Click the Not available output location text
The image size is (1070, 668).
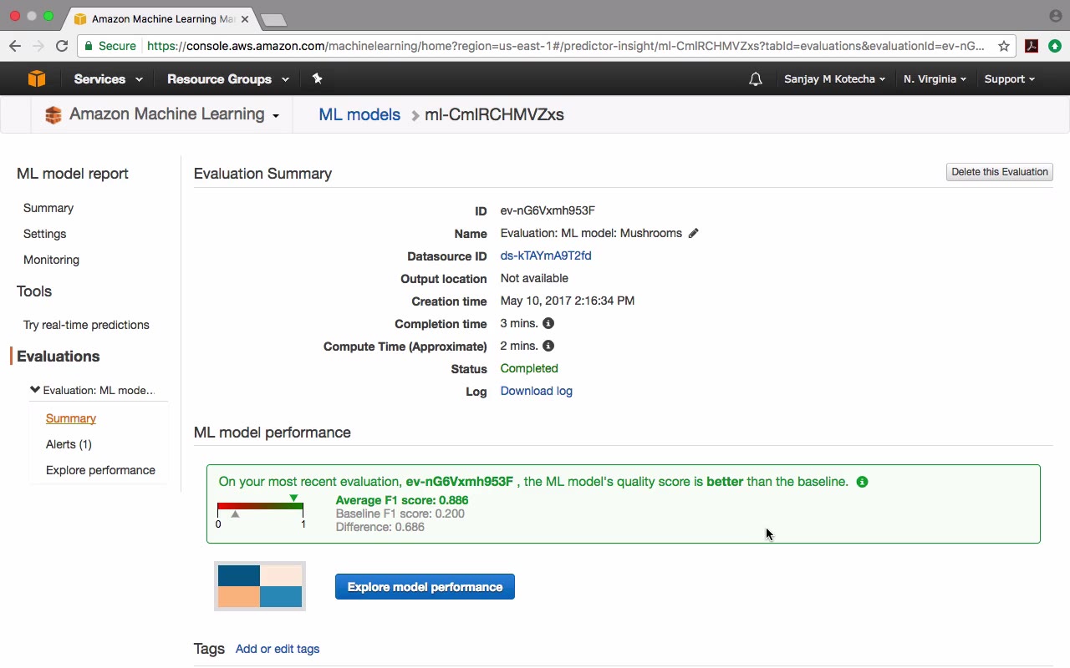[x=534, y=278]
